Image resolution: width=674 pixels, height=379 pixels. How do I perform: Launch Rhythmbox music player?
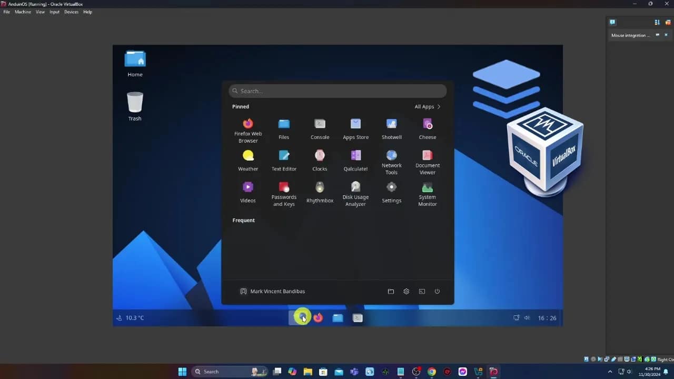(x=320, y=188)
